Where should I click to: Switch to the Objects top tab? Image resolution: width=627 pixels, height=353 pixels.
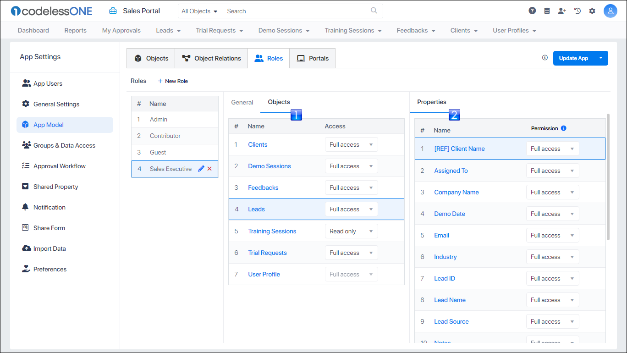pos(151,58)
